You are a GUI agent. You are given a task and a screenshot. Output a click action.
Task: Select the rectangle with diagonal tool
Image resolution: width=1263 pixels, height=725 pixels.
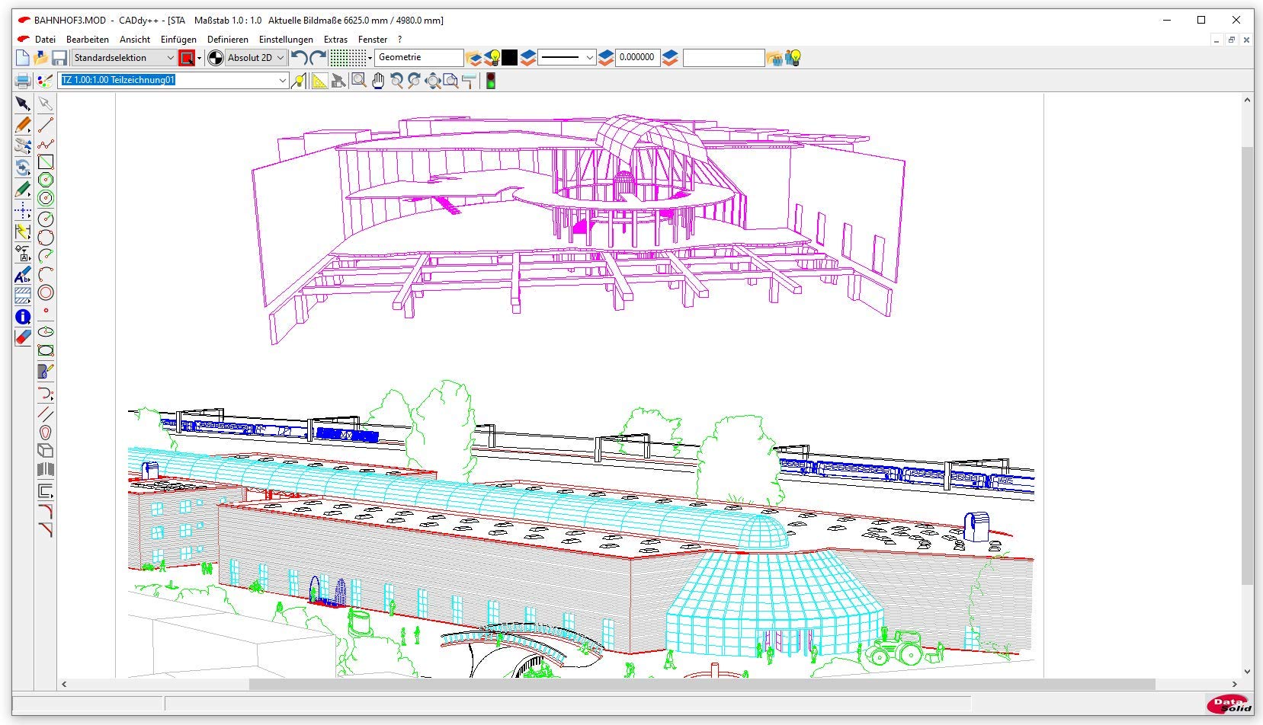(x=46, y=162)
